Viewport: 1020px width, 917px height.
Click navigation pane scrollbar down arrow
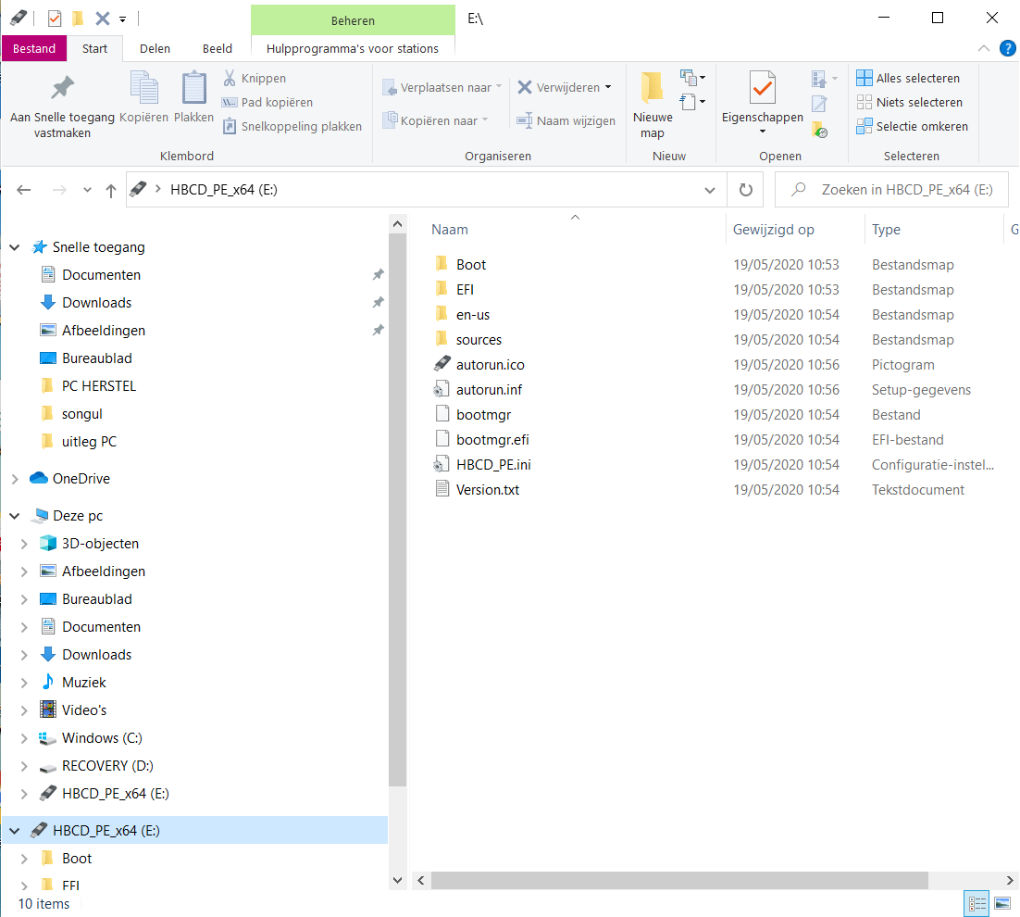click(x=397, y=880)
